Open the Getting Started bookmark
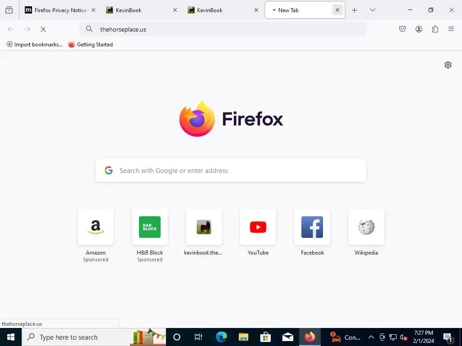Image resolution: width=462 pixels, height=346 pixels. pyautogui.click(x=90, y=45)
